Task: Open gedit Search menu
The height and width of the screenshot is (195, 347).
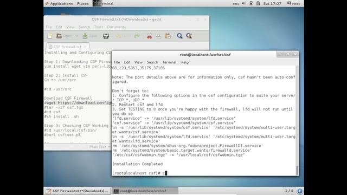Action: pos(85,27)
